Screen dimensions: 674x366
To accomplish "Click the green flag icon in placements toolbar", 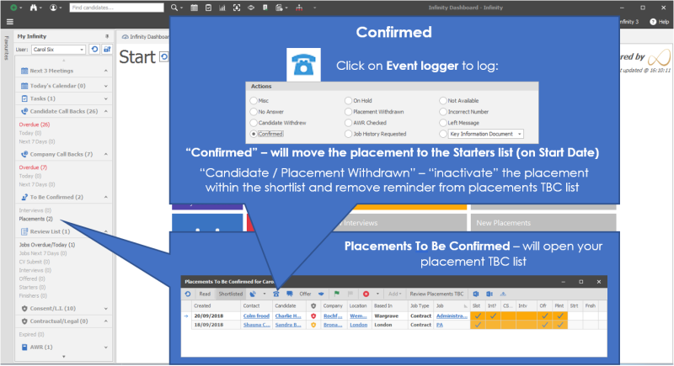I will point(337,293).
